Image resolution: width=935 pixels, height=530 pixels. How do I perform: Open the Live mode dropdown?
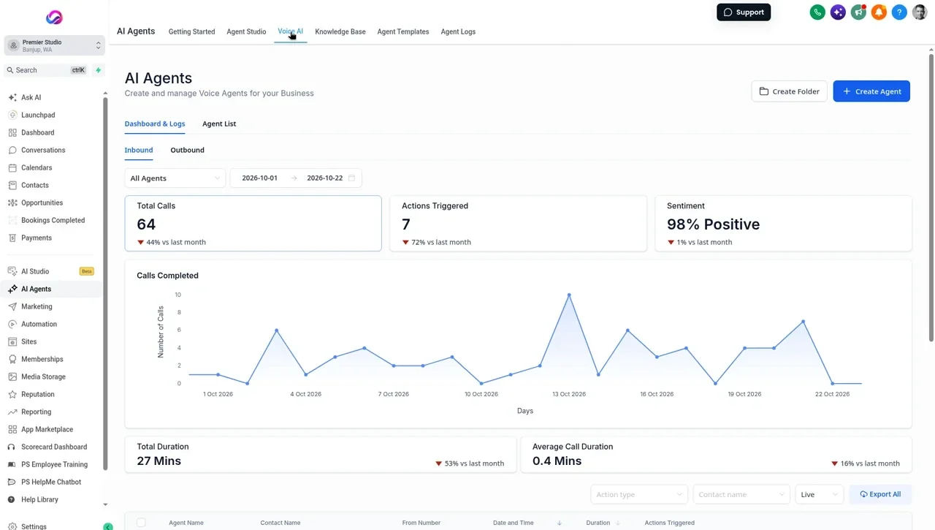819,494
